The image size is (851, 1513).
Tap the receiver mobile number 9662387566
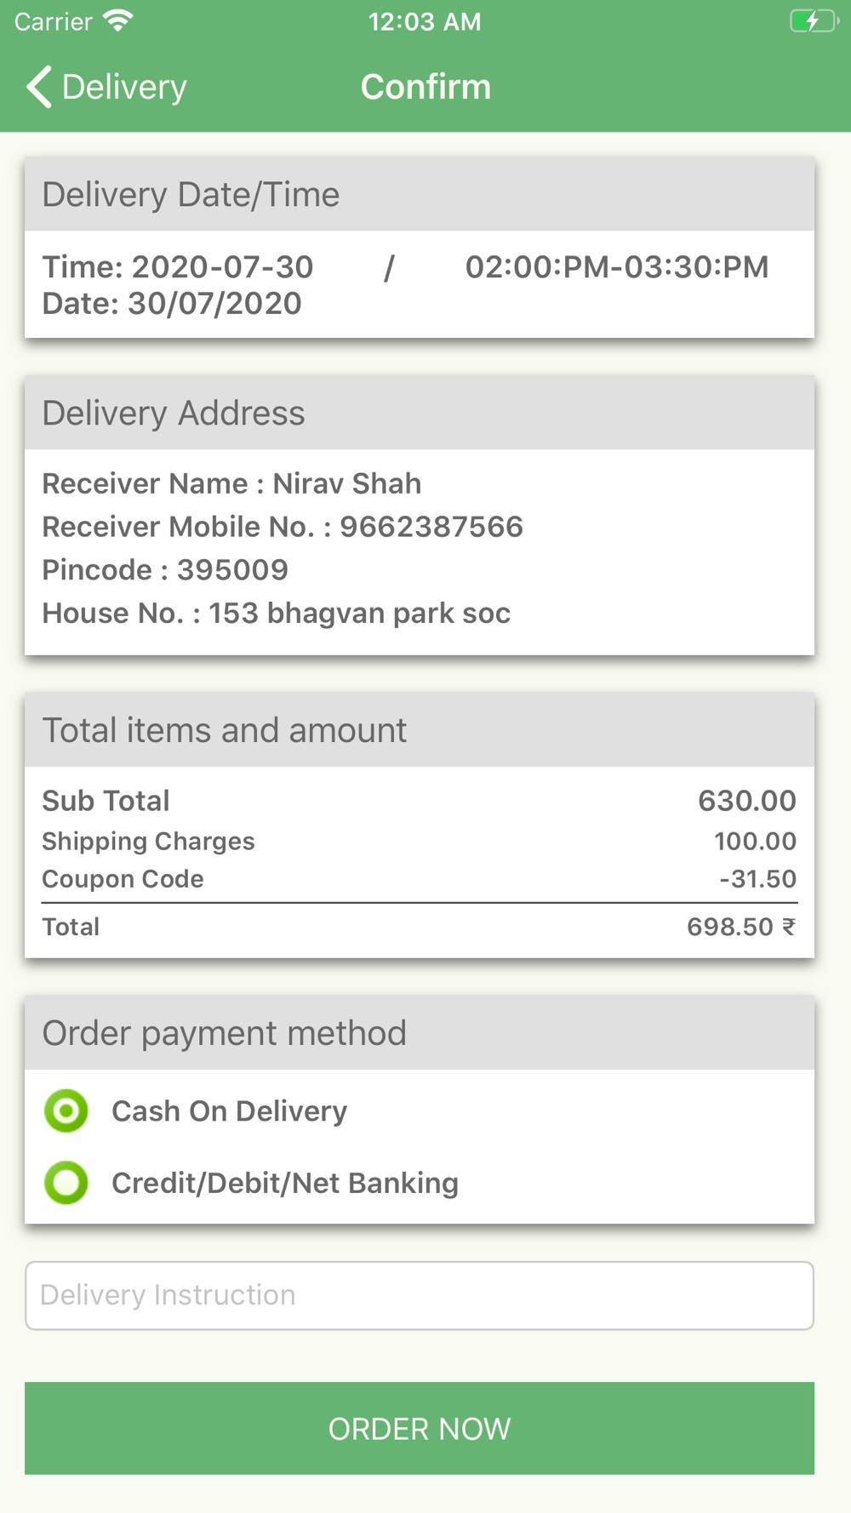[x=431, y=527]
